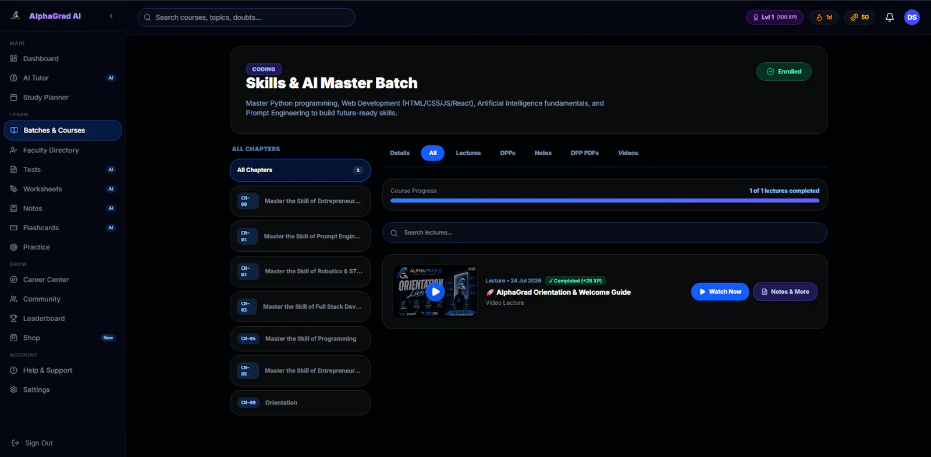This screenshot has height=457, width=931.
Task: Open Notes in the sidebar
Action: (63, 208)
